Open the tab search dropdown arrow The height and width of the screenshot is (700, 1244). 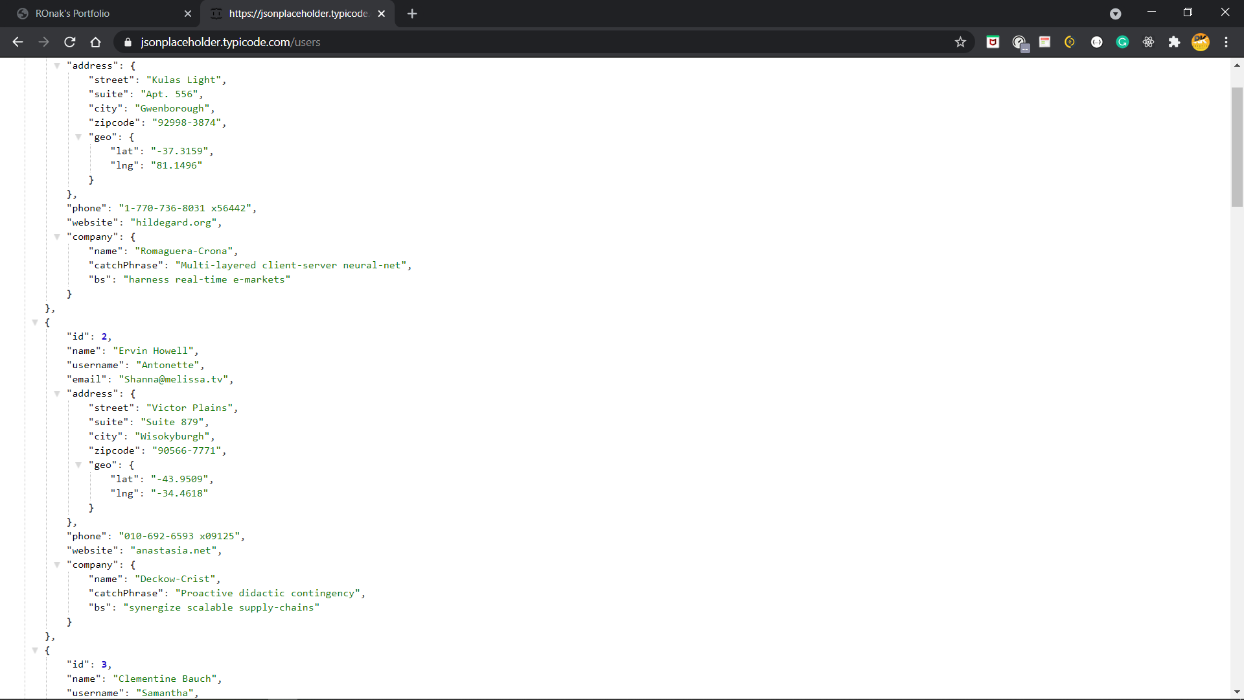[x=1115, y=14]
